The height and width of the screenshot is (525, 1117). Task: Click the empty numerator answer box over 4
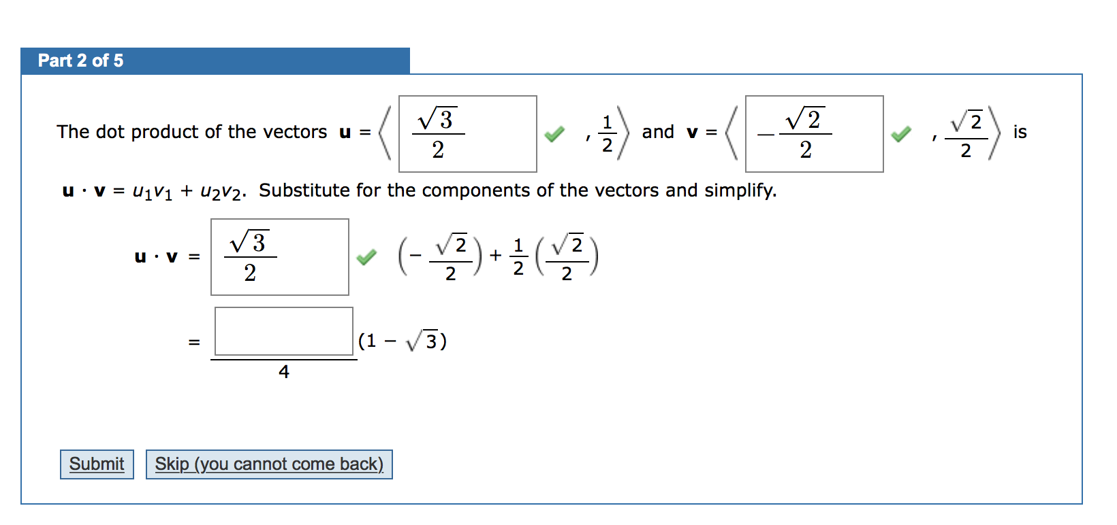click(283, 331)
